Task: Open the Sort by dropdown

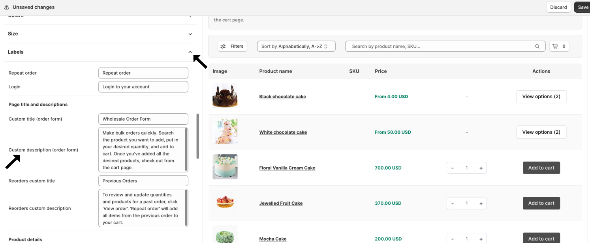Action: tap(296, 46)
